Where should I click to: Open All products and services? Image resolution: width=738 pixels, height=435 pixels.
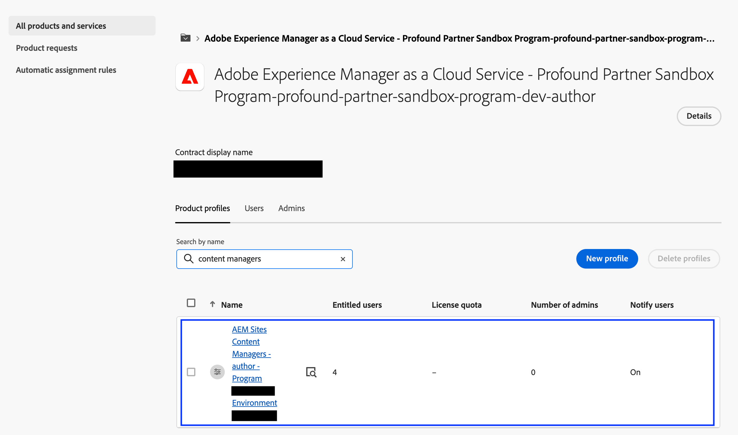pos(82,26)
